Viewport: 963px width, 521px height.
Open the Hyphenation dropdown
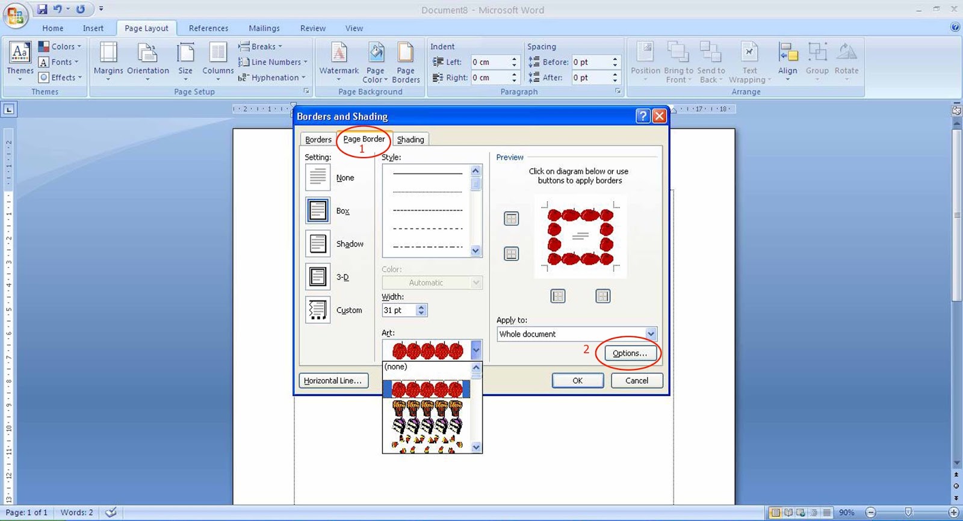click(x=271, y=78)
